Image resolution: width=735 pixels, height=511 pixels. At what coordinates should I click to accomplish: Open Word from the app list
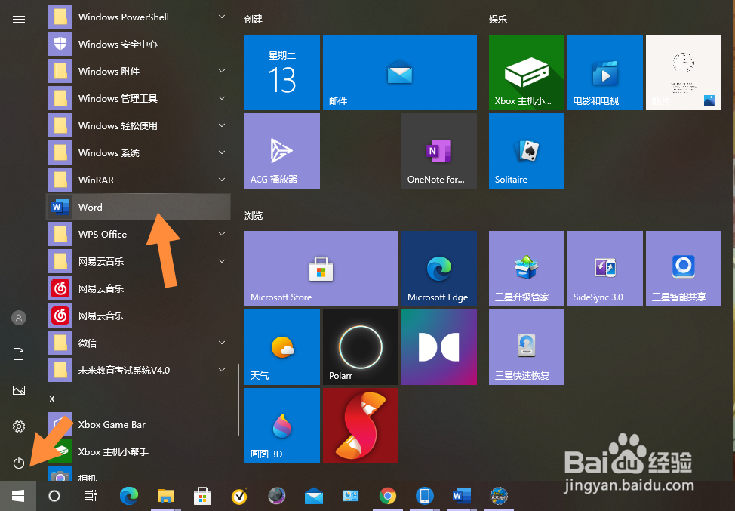pos(138,208)
